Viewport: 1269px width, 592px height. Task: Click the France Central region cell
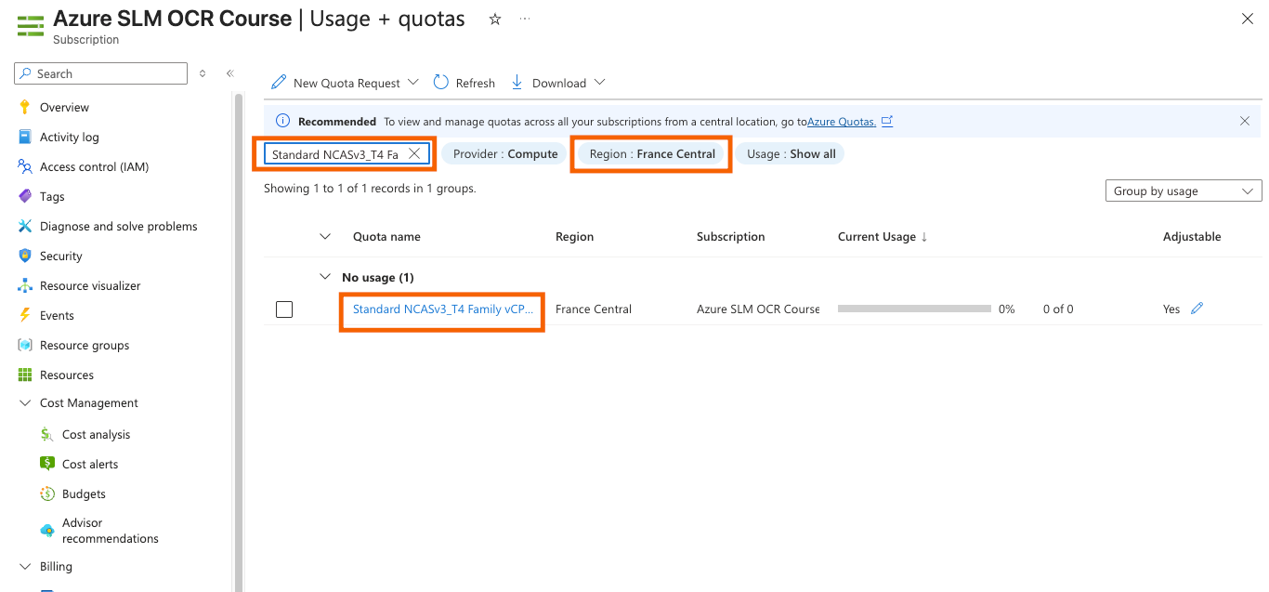(x=594, y=309)
